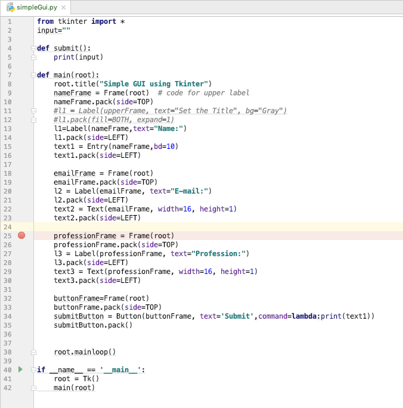Image resolution: width=403 pixels, height=408 pixels.
Task: Click 'root = Tk()' line
Action: point(76,379)
